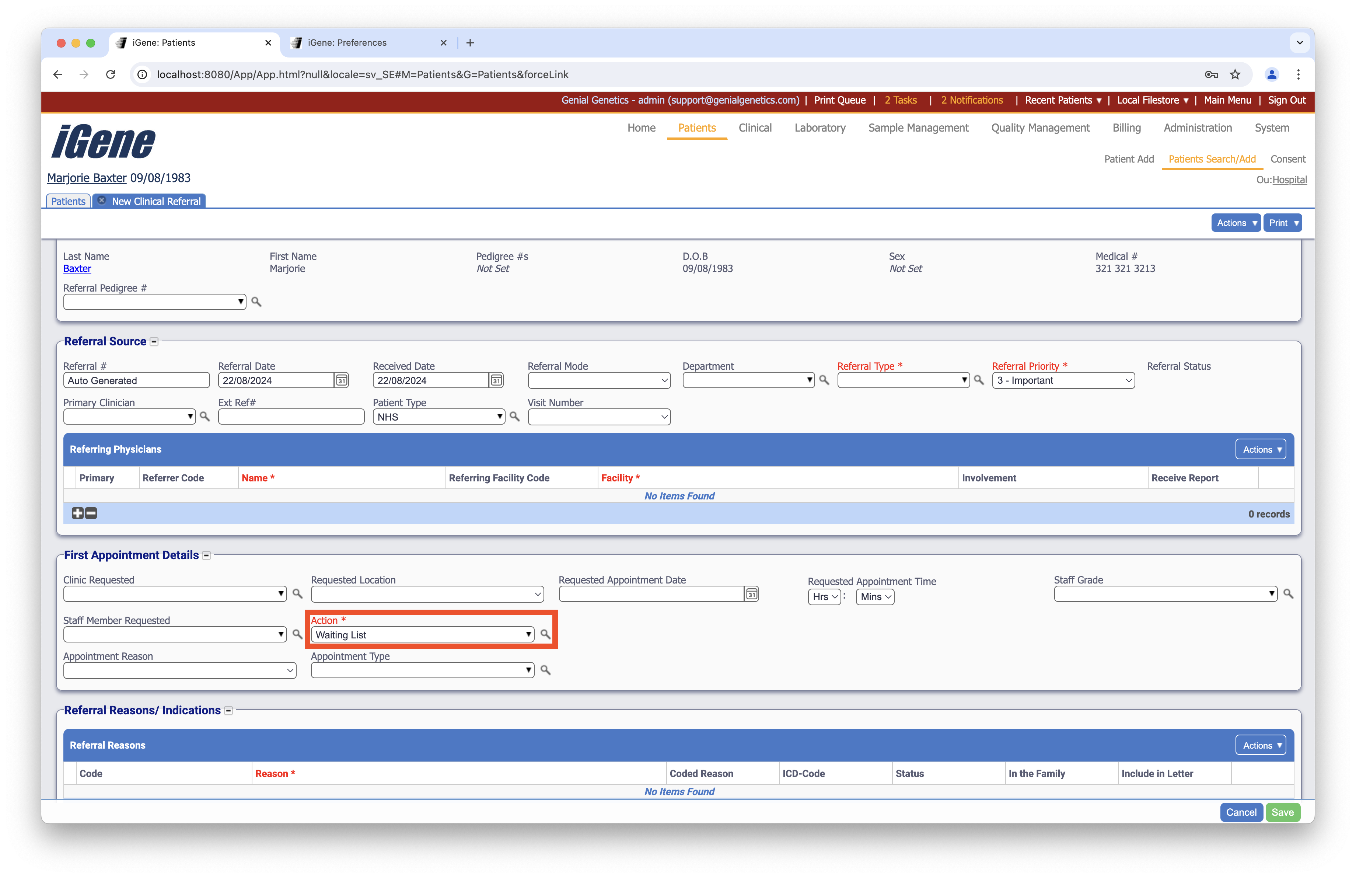
Task: Open the Referral Mode dropdown
Action: pos(599,381)
